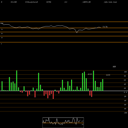Click the -80 label on MR axis
The image size is (128, 128).
pyautogui.click(x=125, y=109)
